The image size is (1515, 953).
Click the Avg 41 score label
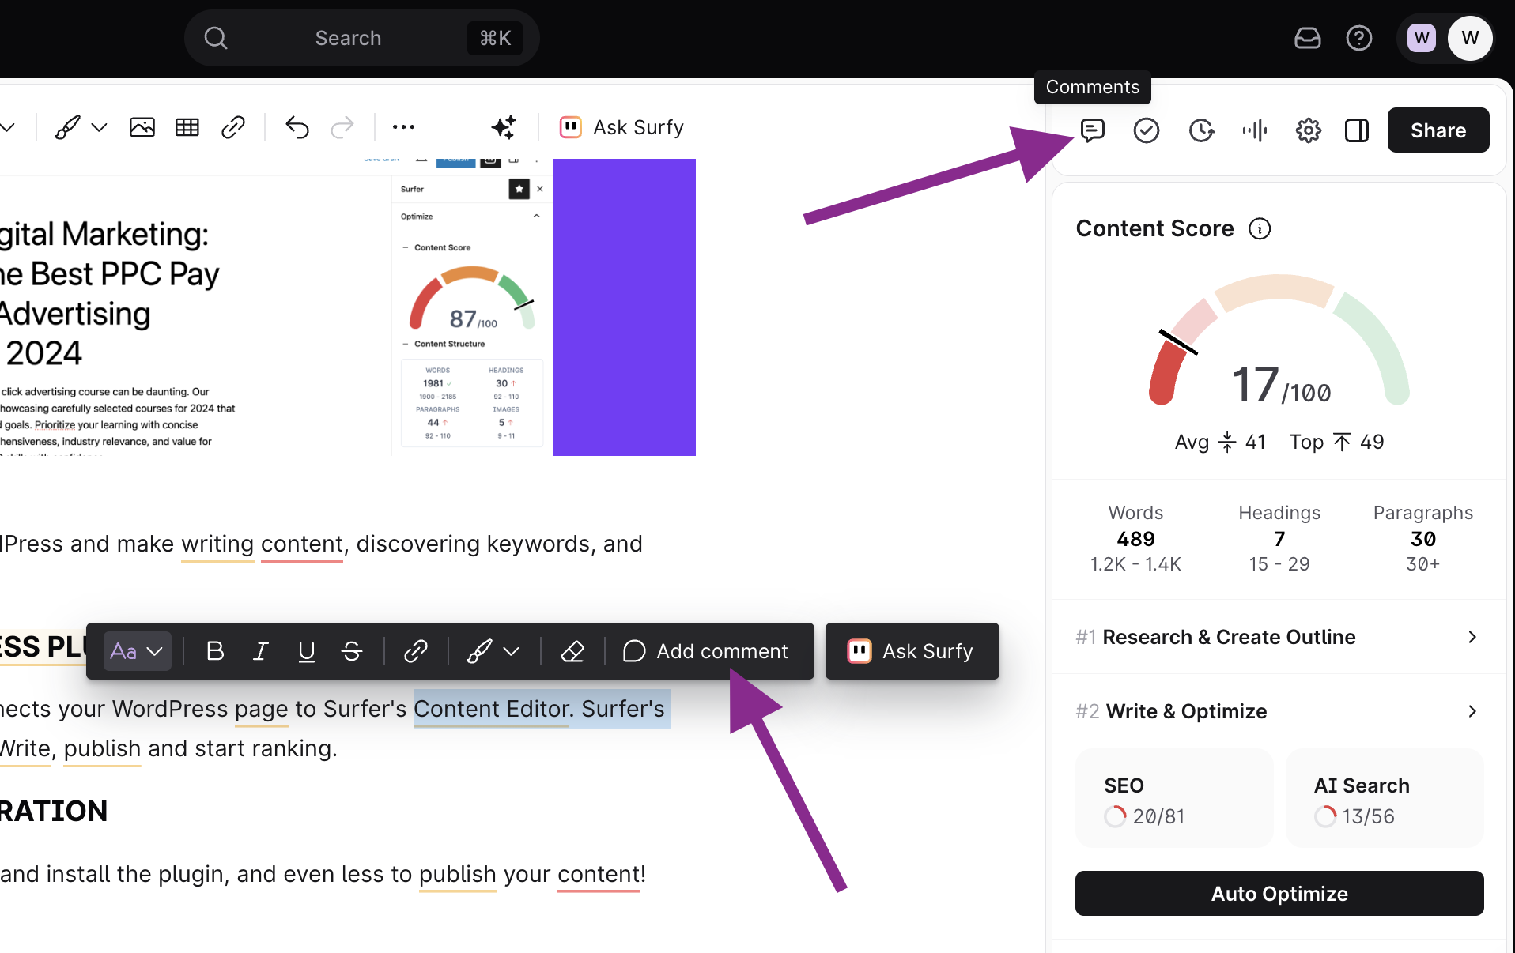(1220, 442)
